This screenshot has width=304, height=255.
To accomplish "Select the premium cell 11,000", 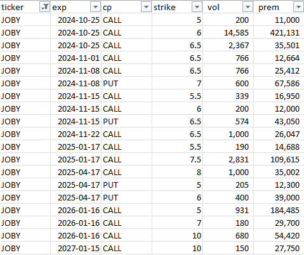I will click(279, 20).
